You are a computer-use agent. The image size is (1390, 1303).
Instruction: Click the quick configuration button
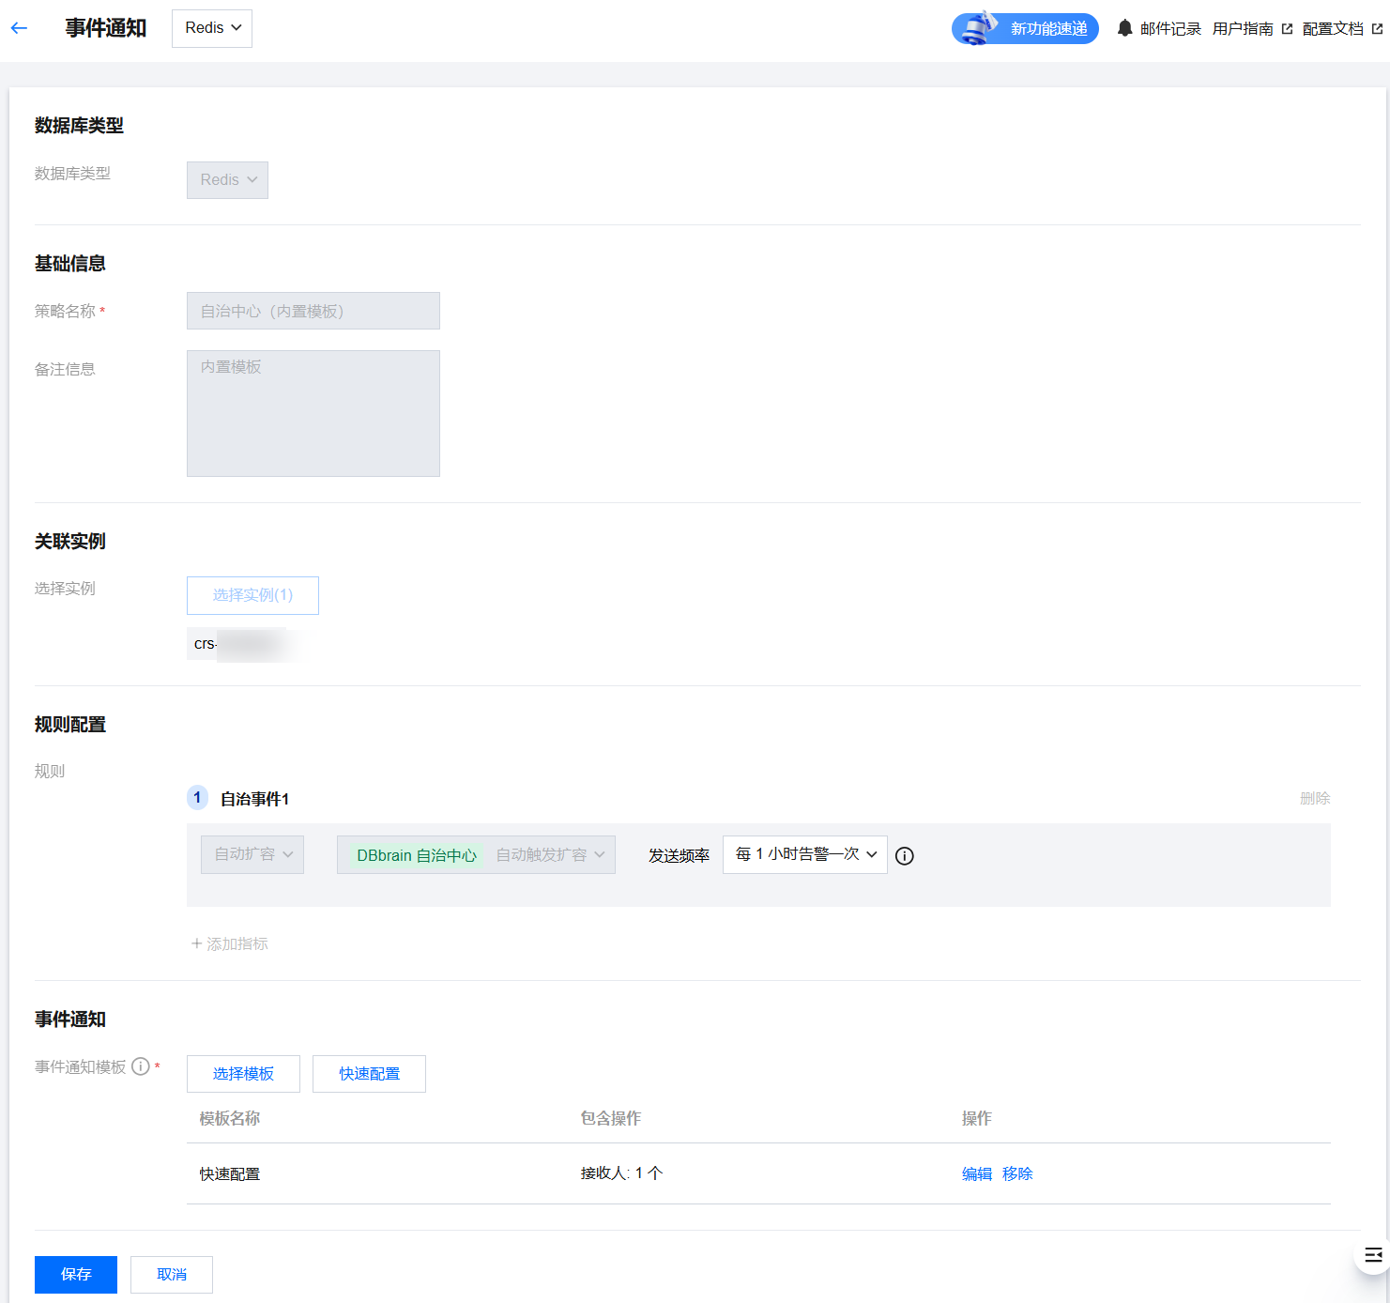coord(369,1074)
